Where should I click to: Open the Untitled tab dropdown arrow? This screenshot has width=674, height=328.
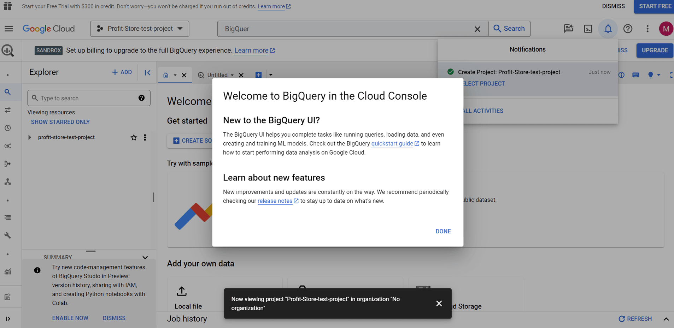point(232,75)
